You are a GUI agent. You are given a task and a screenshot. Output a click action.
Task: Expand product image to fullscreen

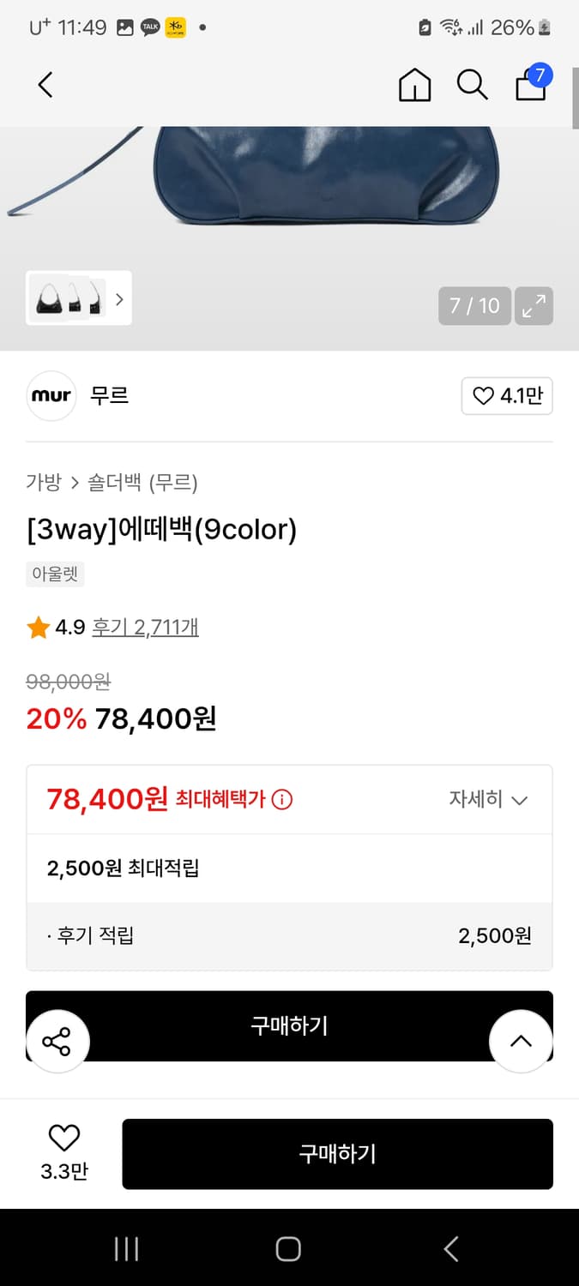point(534,306)
